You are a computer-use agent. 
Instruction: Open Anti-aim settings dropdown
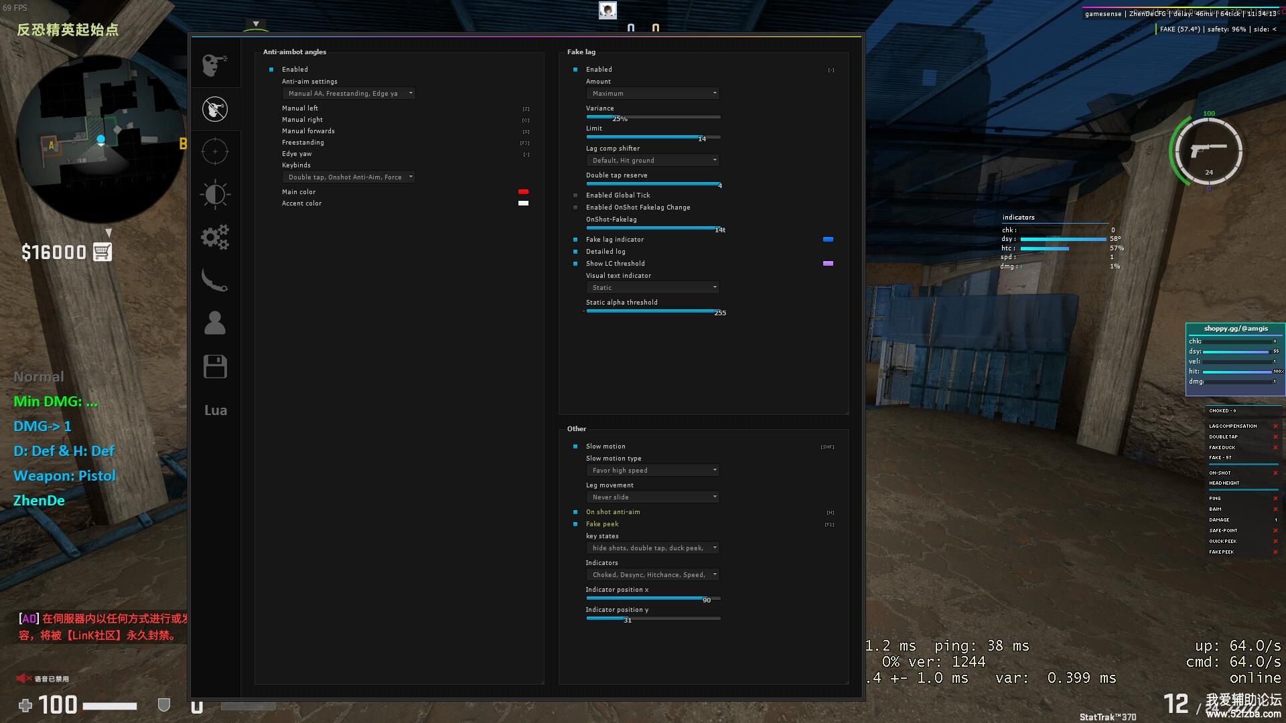coord(349,94)
